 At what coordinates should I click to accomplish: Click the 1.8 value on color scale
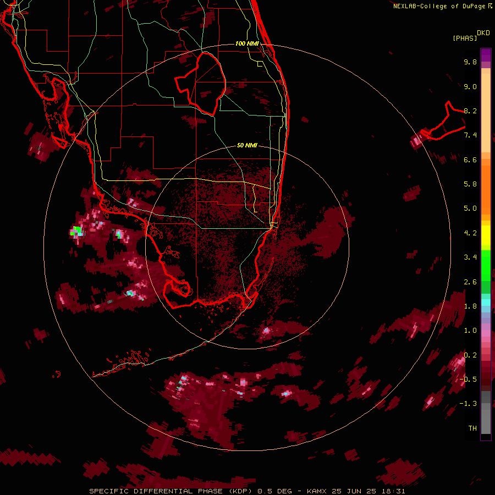click(470, 306)
